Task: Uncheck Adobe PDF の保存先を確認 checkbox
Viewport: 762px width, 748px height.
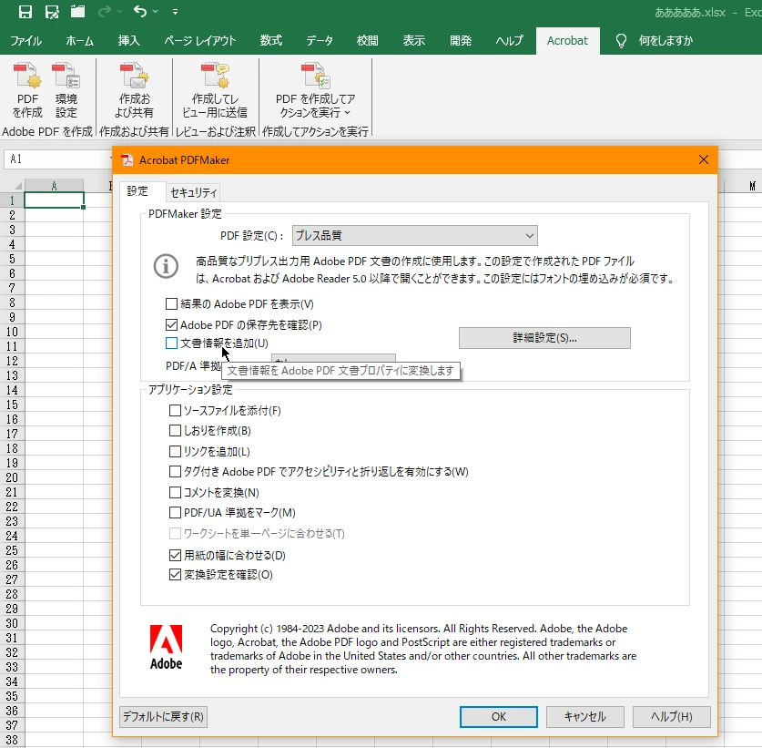Action: coord(171,325)
